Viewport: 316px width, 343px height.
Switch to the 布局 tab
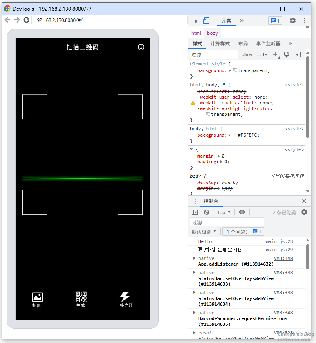[243, 43]
